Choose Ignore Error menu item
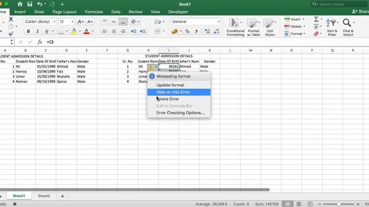 [x=179, y=99]
